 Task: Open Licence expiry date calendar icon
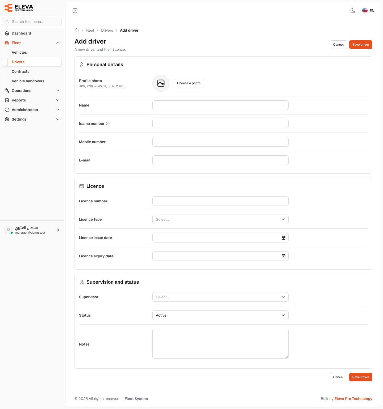284,256
